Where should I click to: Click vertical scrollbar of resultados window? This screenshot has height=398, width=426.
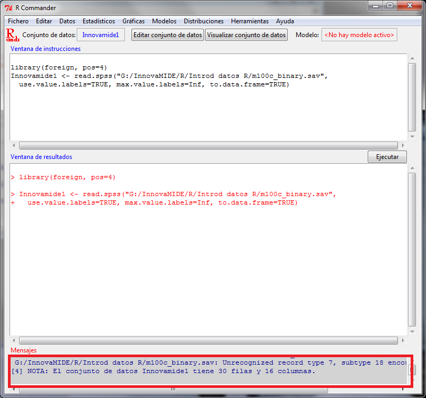point(412,250)
